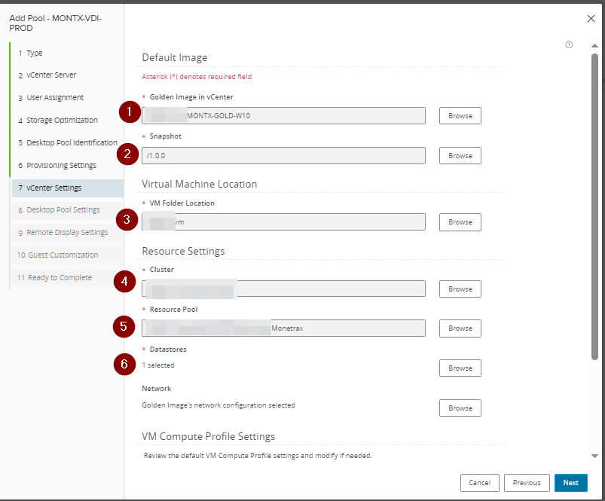Browse for the Resource Pool
Image resolution: width=605 pixels, height=501 pixels.
pos(460,328)
